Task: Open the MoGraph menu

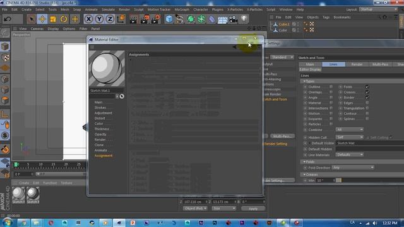Action: pos(182,9)
